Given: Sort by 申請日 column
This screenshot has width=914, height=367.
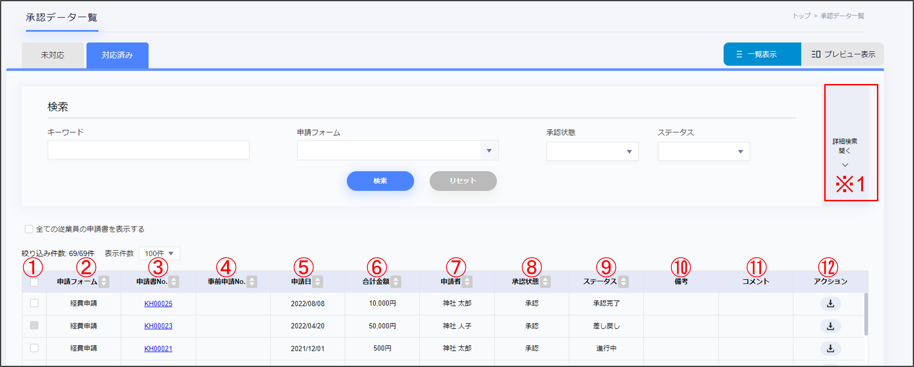Looking at the screenshot, I should tap(317, 282).
